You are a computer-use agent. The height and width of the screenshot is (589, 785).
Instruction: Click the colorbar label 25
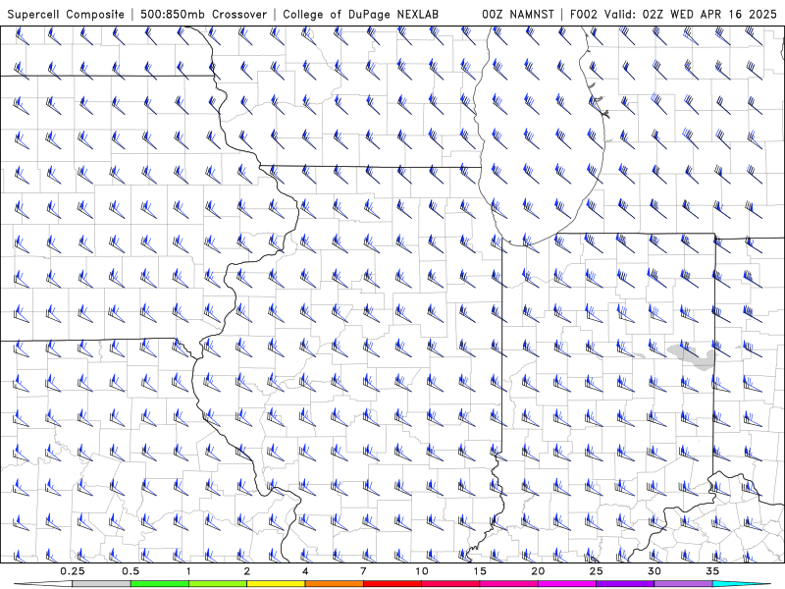(596, 571)
